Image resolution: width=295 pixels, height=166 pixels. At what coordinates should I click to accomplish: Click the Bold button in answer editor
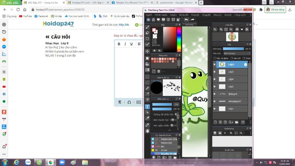tap(119, 44)
